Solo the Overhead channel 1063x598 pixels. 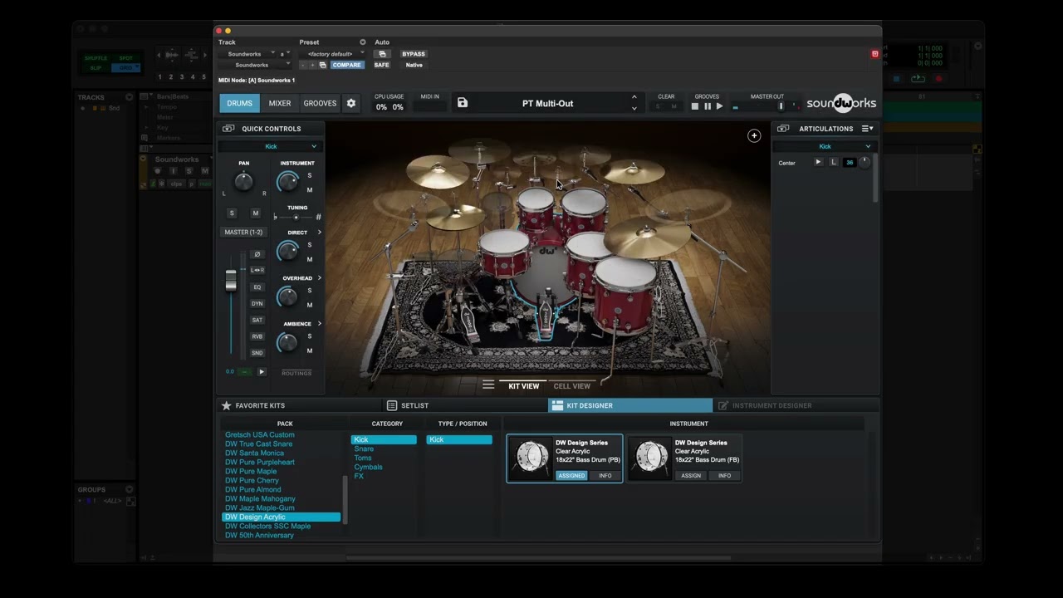click(310, 291)
